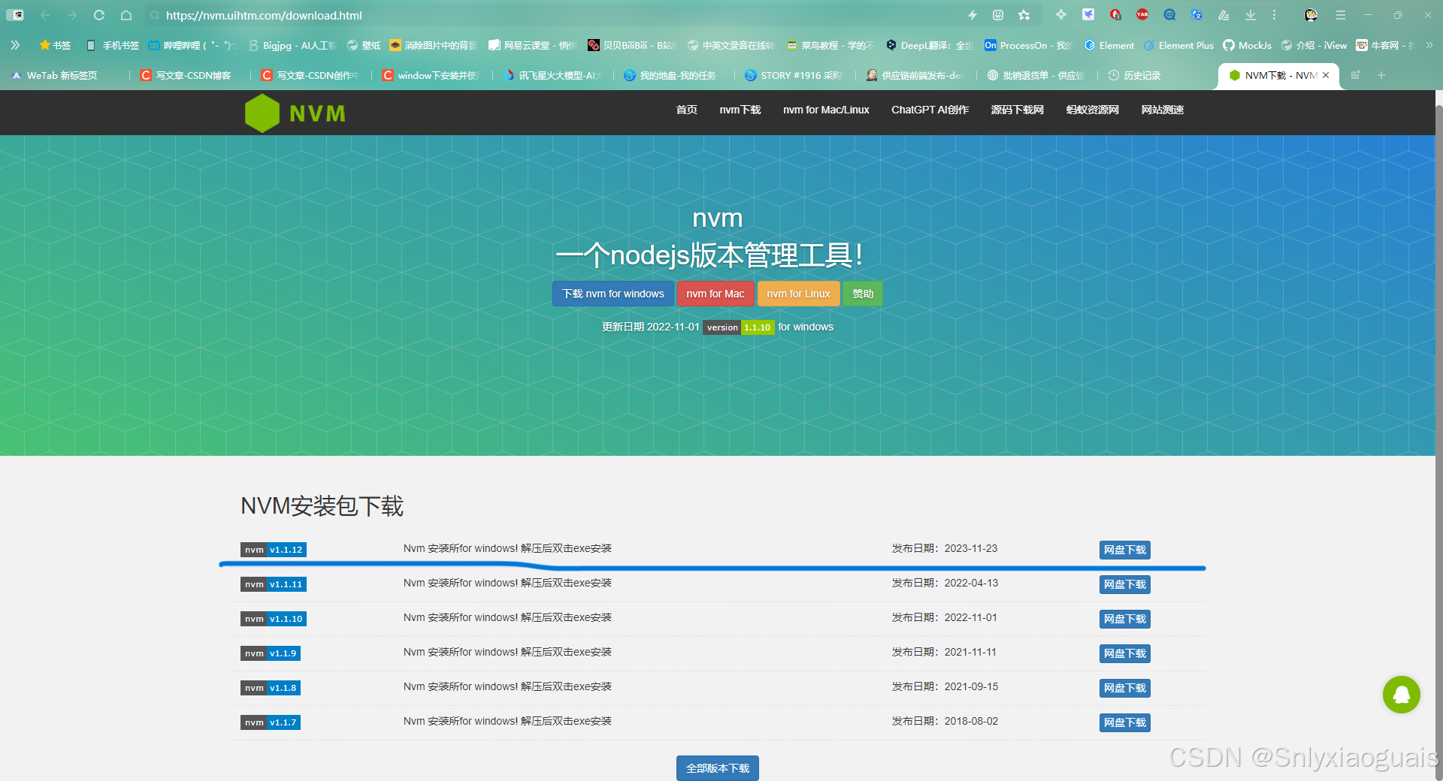Click the smiley face toolbar icon
The width and height of the screenshot is (1443, 781).
click(998, 15)
